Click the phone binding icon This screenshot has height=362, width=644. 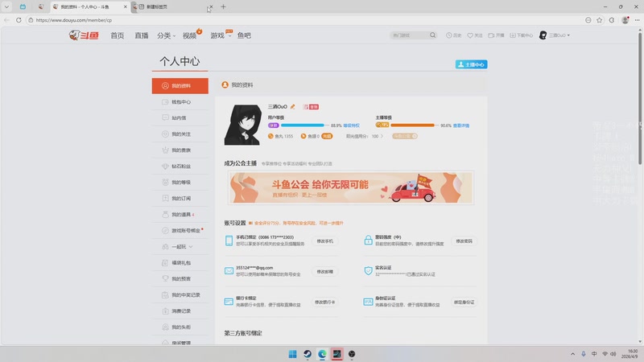(x=229, y=241)
